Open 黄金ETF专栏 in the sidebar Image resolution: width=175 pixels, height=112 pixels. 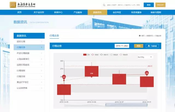click(29, 82)
